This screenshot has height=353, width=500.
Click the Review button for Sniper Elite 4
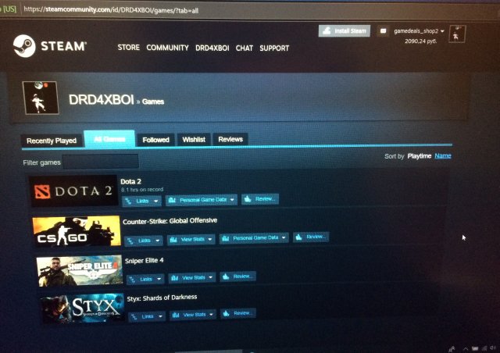pyautogui.click(x=237, y=276)
